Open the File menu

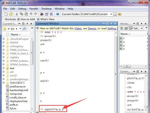[5, 9]
